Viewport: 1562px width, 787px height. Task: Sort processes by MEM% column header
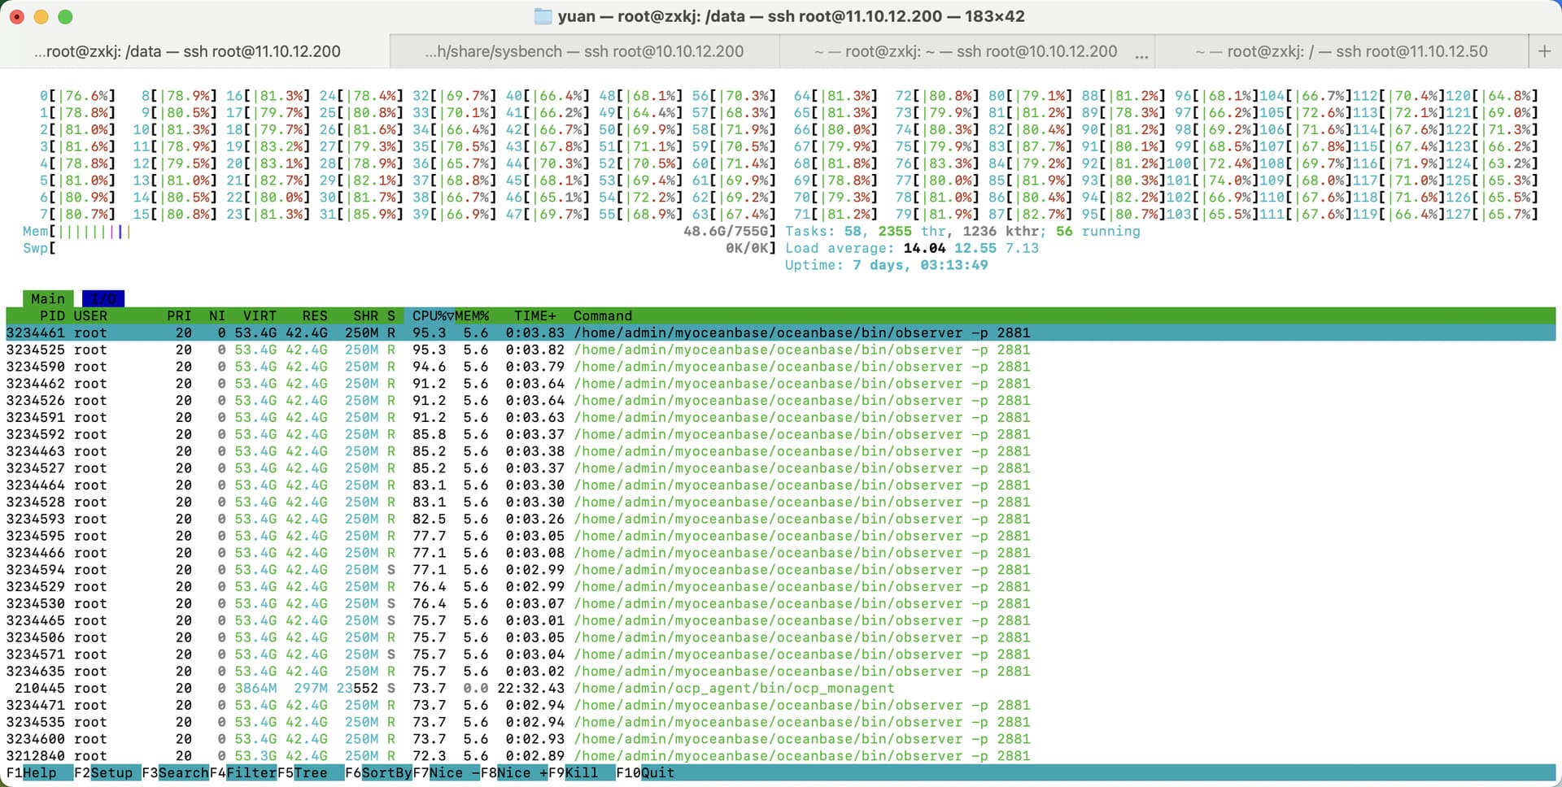pos(473,315)
